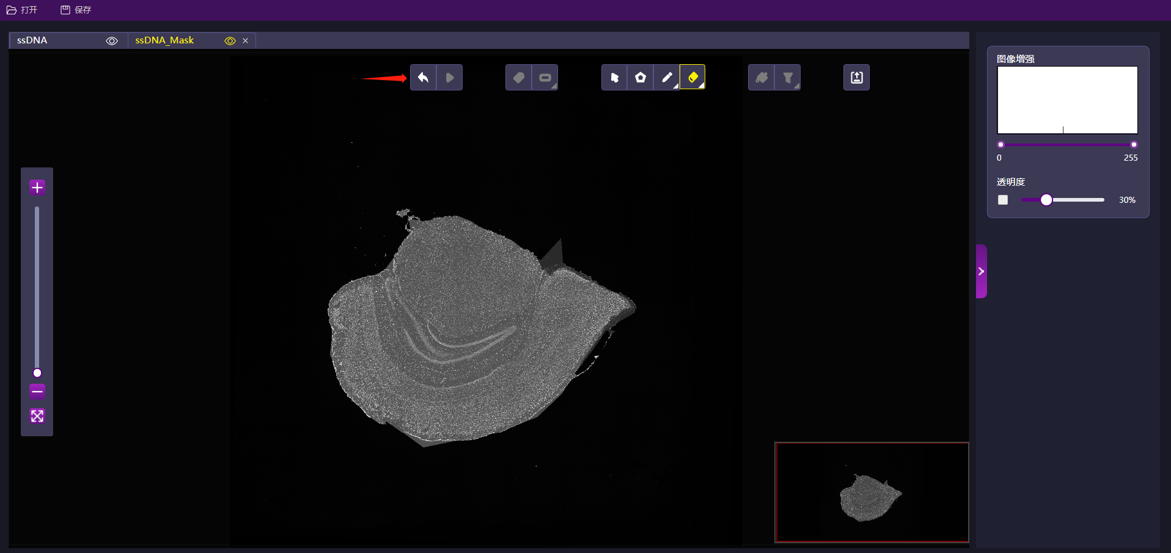Select the yellow eraser tool
The height and width of the screenshot is (553, 1171).
(692, 78)
